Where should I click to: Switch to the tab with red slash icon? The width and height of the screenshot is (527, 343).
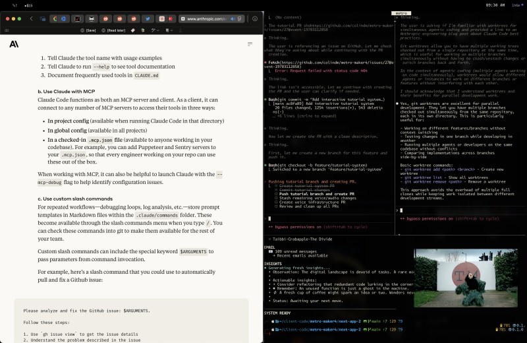77,19
